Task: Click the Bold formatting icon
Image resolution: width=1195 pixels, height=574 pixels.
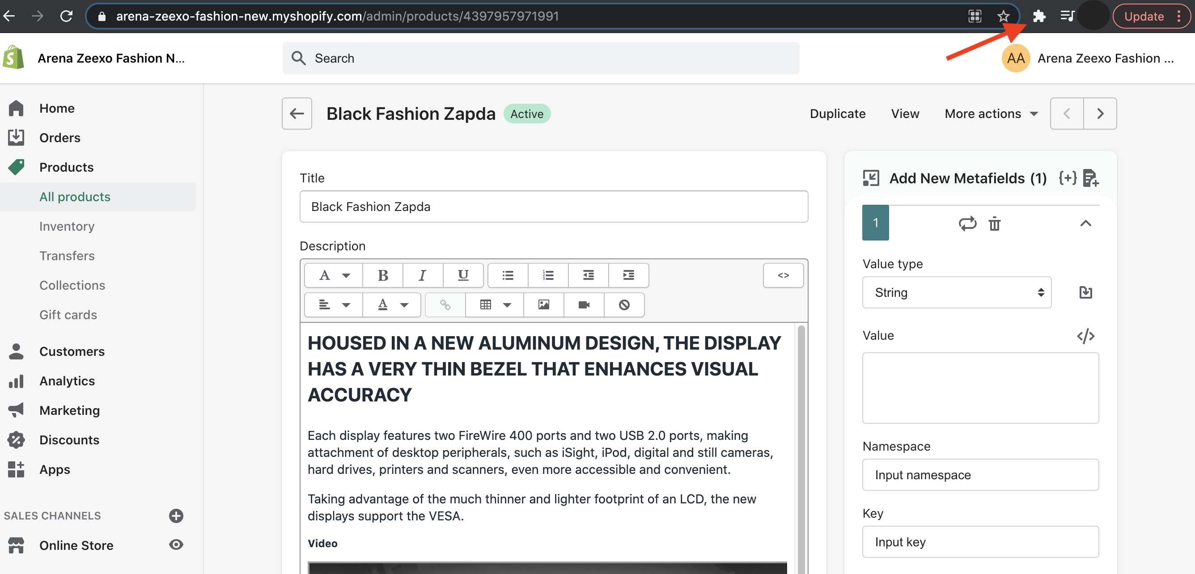Action: [383, 275]
